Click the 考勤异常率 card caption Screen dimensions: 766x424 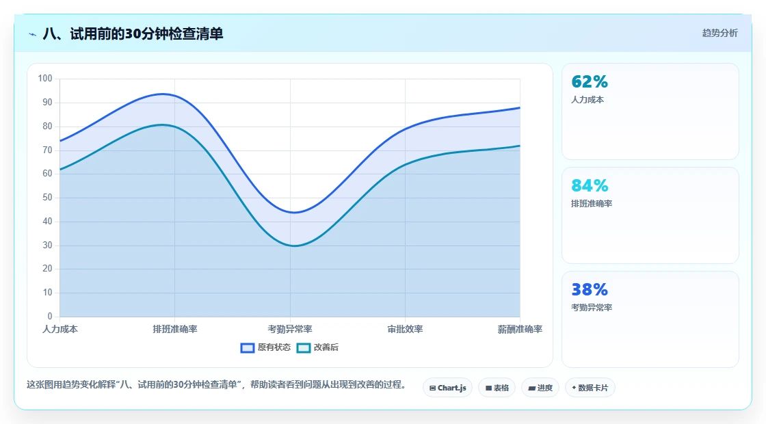592,308
